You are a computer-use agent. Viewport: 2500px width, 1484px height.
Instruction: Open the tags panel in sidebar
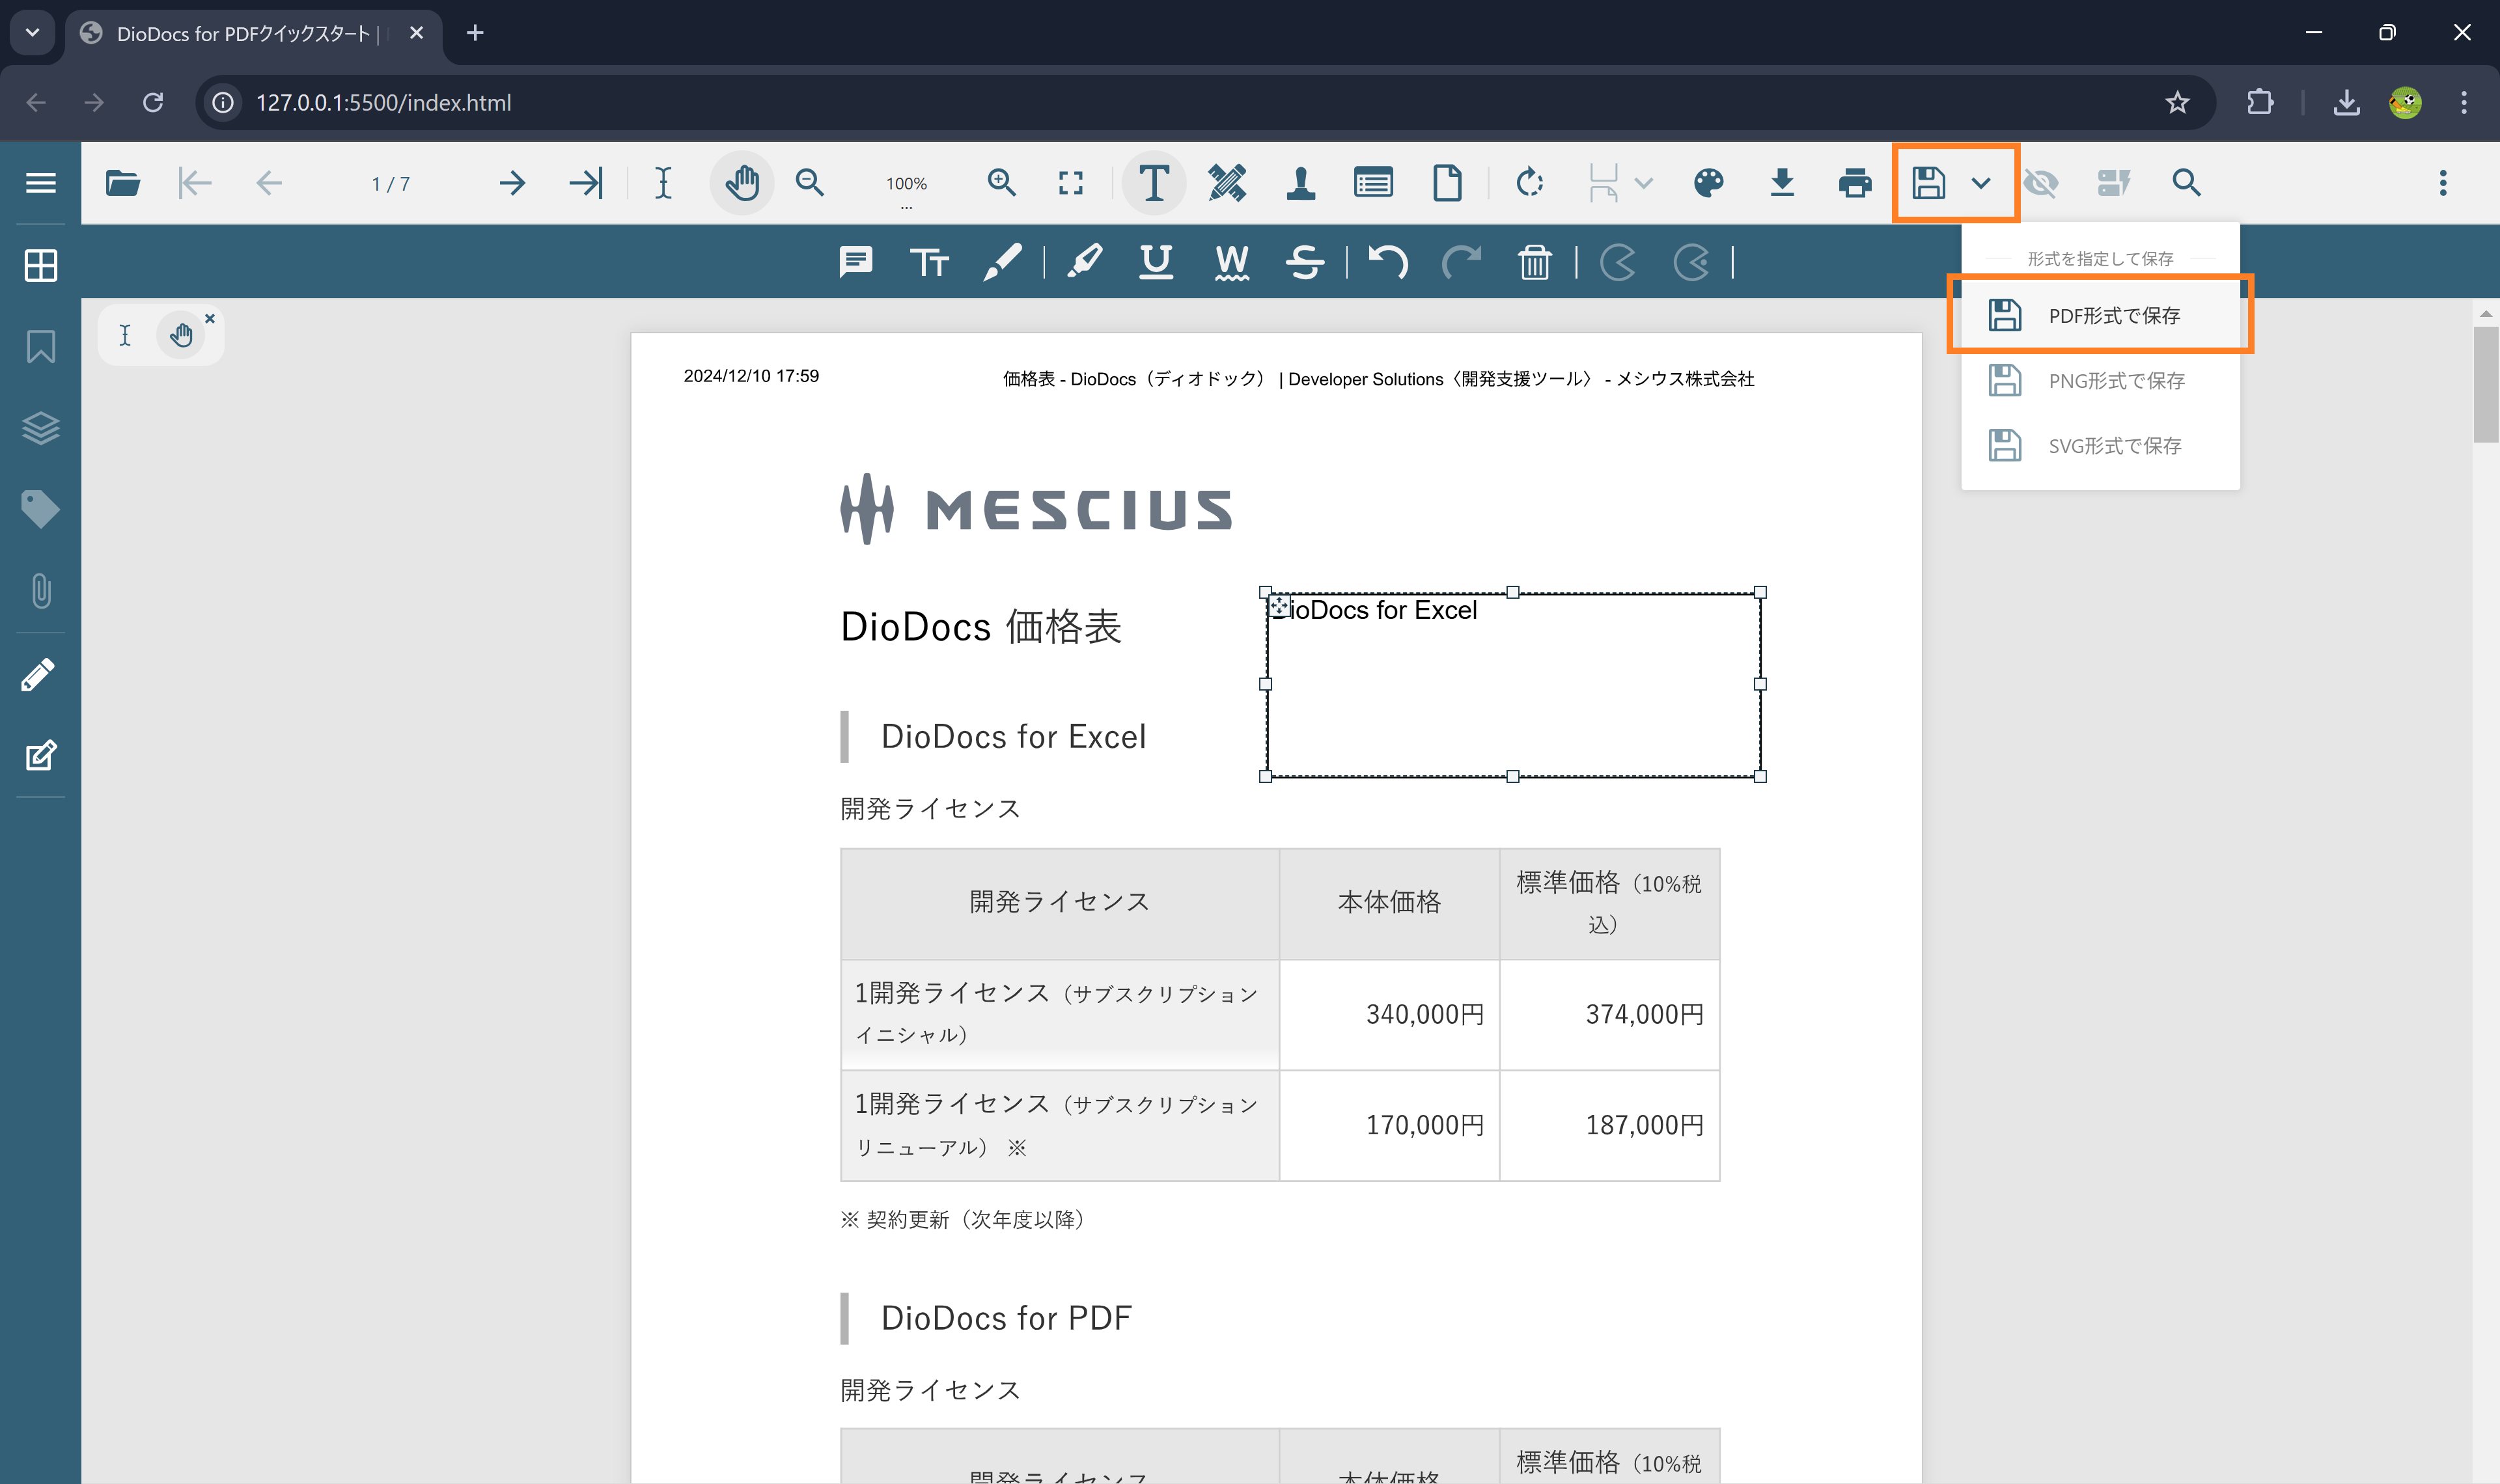pyautogui.click(x=41, y=509)
